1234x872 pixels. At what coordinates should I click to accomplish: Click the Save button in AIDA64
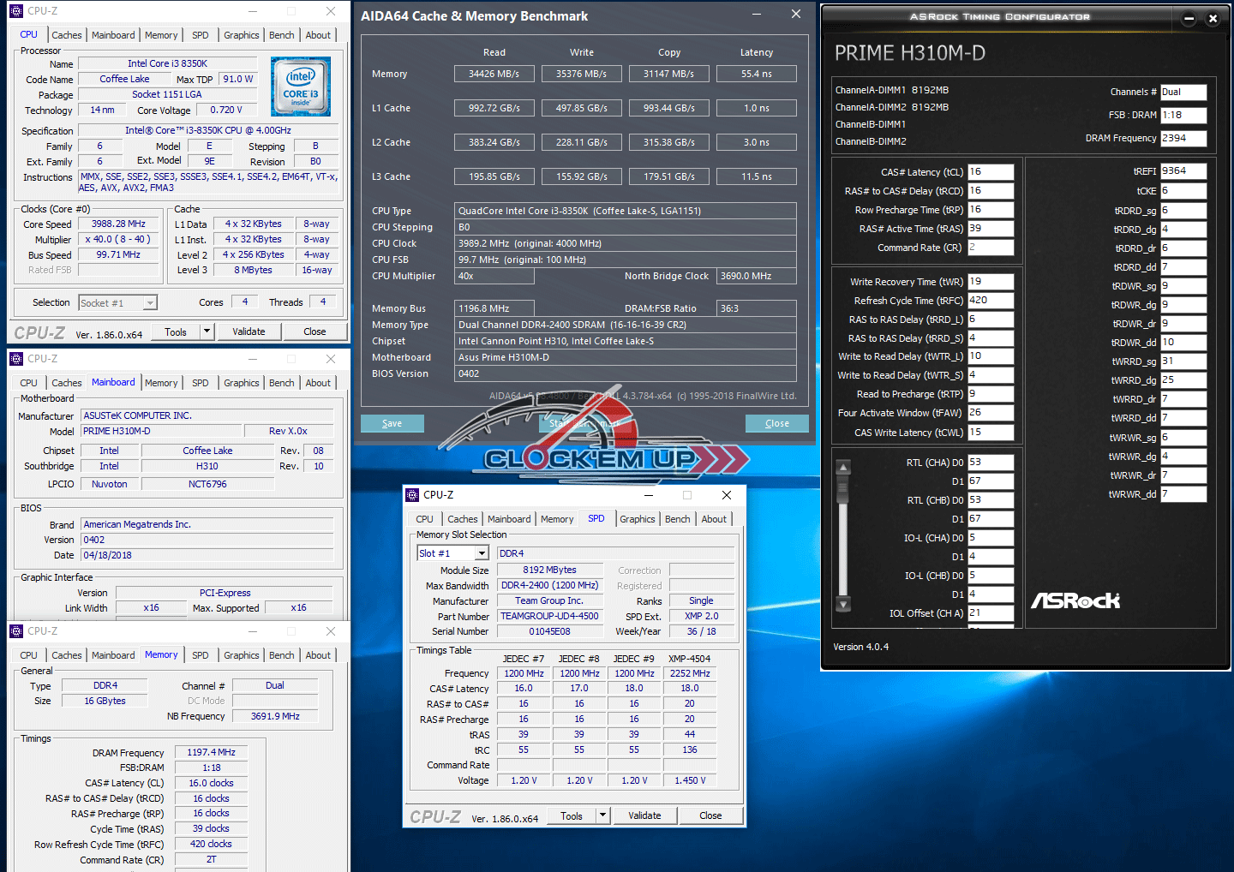point(392,423)
